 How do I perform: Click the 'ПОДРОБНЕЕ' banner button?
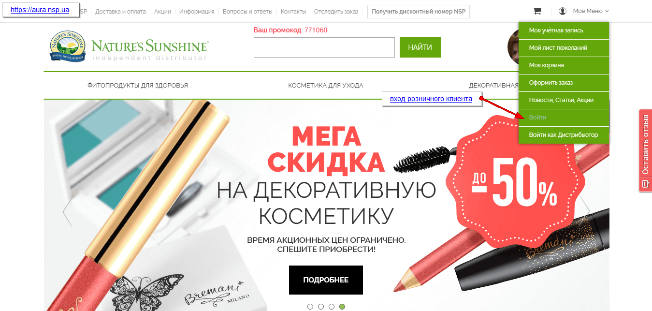326,280
